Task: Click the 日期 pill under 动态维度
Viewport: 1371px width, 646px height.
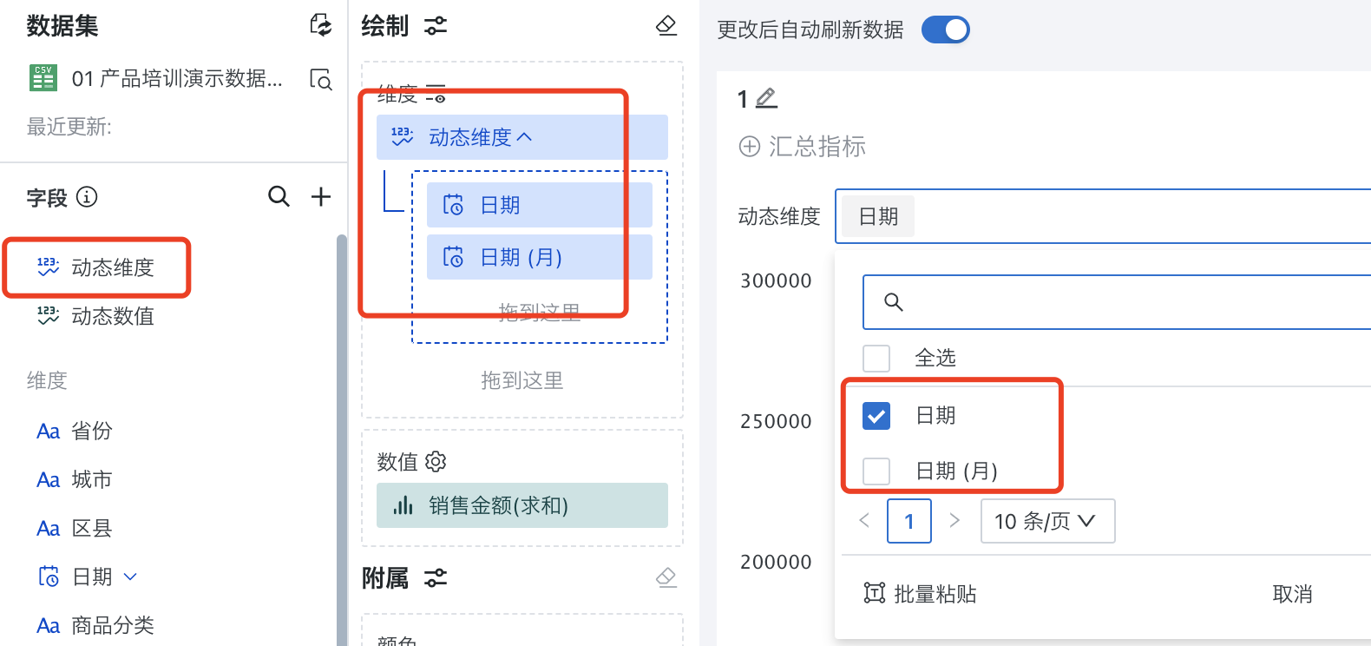Action: pyautogui.click(x=539, y=205)
